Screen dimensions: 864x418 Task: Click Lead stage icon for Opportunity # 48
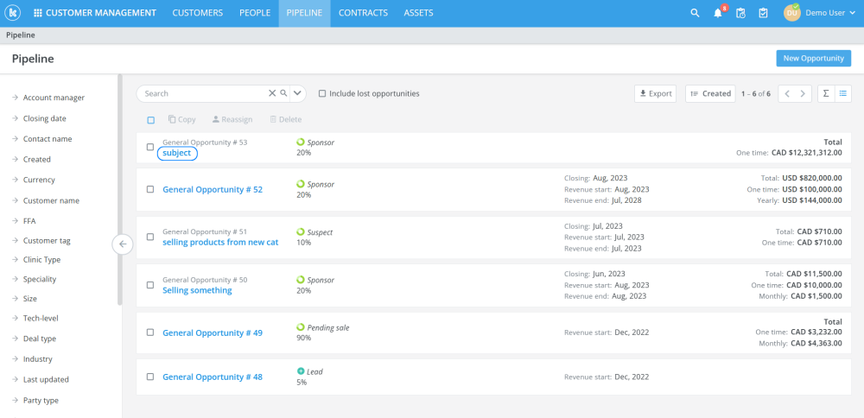(x=301, y=371)
